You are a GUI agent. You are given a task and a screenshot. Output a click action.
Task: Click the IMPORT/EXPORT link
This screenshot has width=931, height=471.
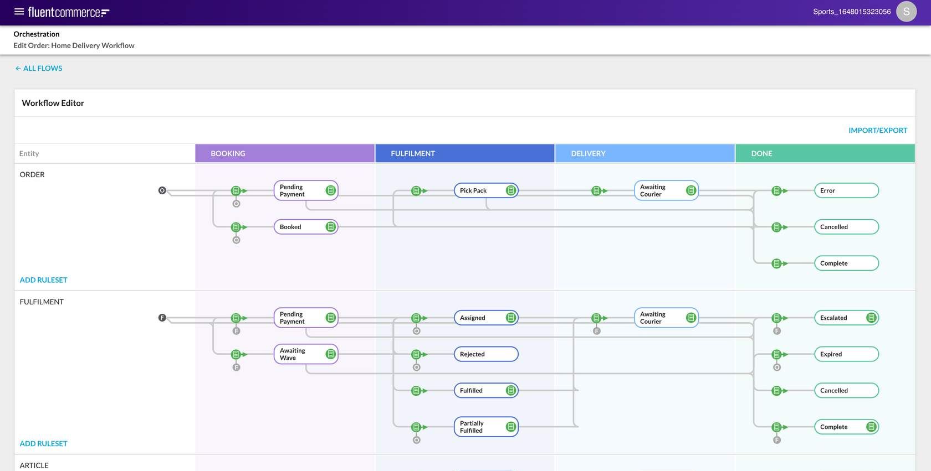878,131
